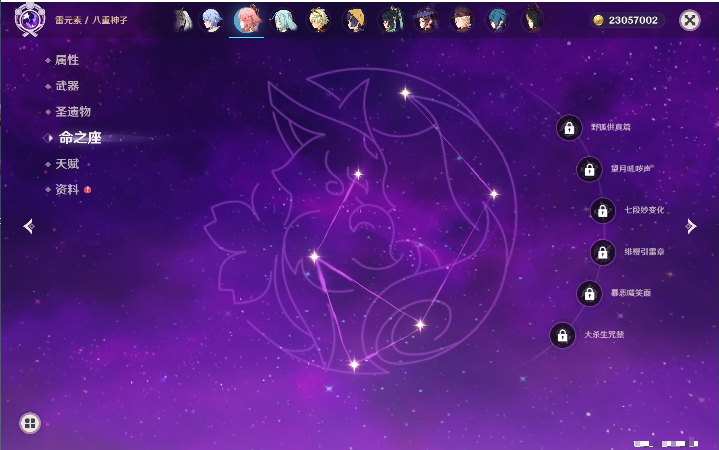Click the lock icon for 大杀生咒禁
Image resolution: width=719 pixels, height=450 pixels.
click(x=563, y=335)
